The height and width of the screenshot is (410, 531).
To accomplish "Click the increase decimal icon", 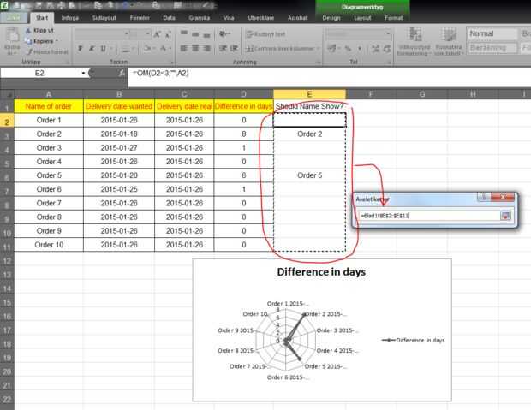I will coord(376,49).
